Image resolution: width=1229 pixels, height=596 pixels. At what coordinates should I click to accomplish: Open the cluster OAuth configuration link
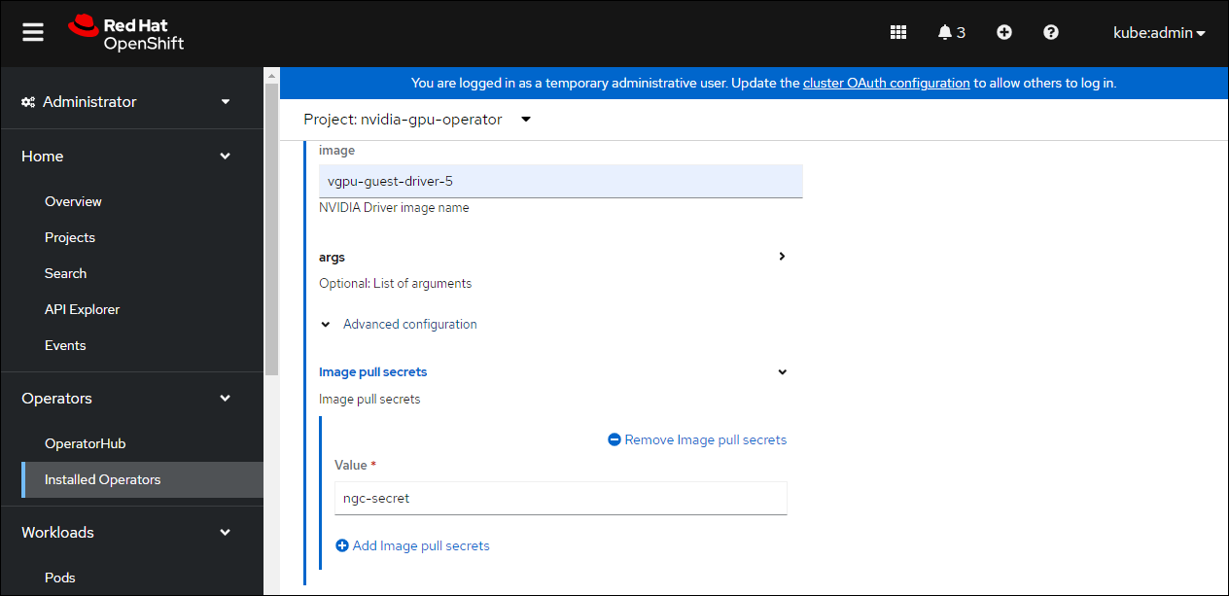[x=886, y=83]
